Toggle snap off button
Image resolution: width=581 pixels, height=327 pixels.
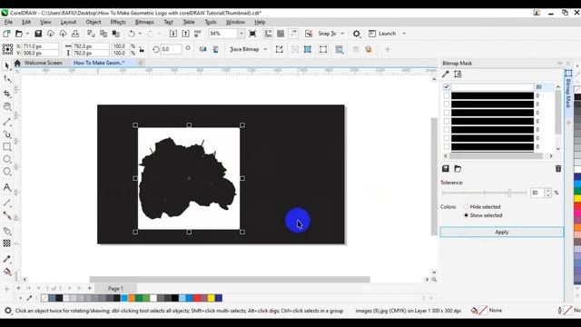[x=309, y=34]
